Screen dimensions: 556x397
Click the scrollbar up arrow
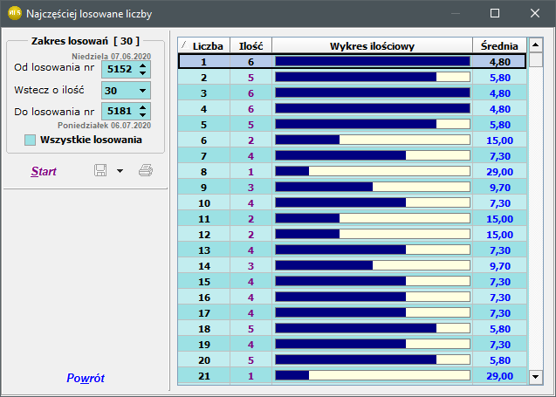[536, 45]
